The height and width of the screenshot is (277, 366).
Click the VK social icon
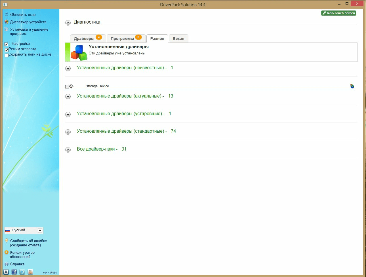click(6, 272)
